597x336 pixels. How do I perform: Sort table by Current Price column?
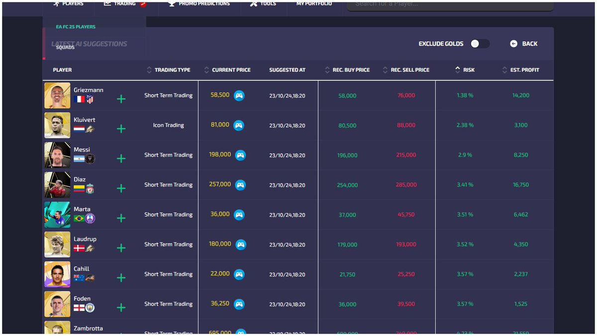coord(227,70)
